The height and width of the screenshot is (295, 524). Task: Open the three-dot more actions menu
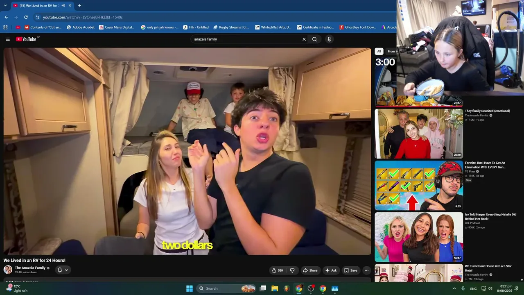point(367,270)
